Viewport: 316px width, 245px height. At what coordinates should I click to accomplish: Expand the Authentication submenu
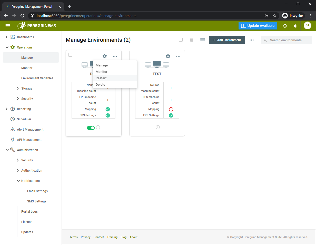click(x=18, y=170)
